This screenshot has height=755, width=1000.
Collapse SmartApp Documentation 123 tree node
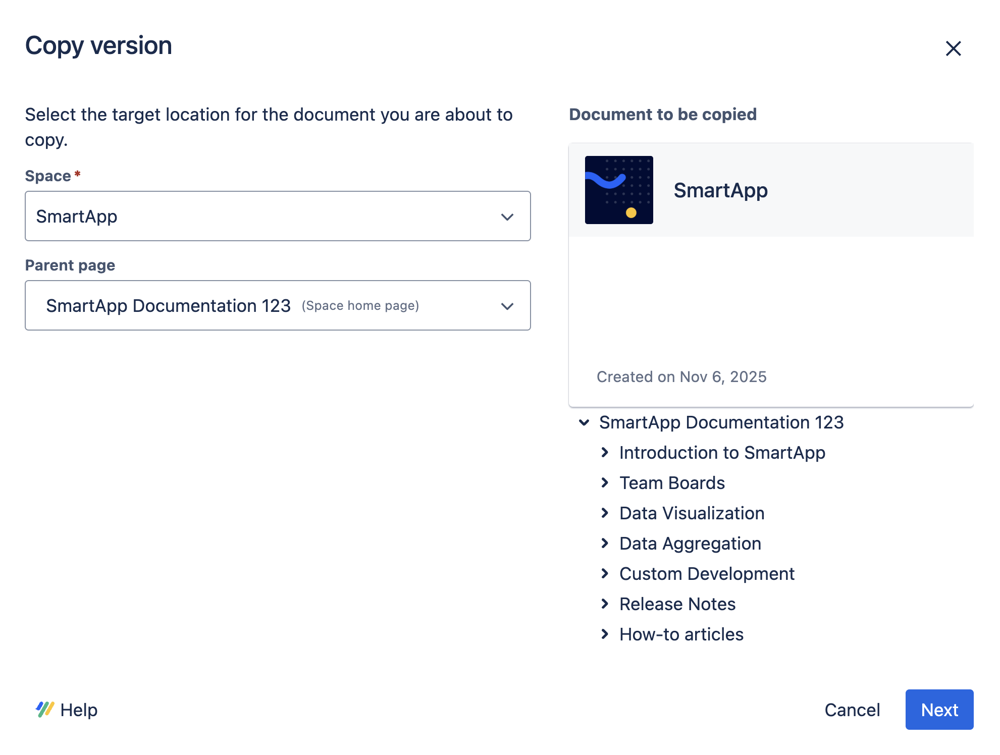pyautogui.click(x=584, y=422)
